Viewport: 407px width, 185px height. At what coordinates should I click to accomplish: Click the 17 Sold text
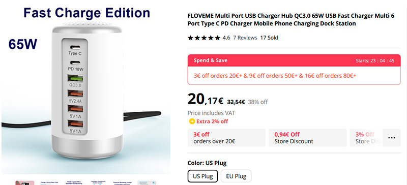pos(269,38)
